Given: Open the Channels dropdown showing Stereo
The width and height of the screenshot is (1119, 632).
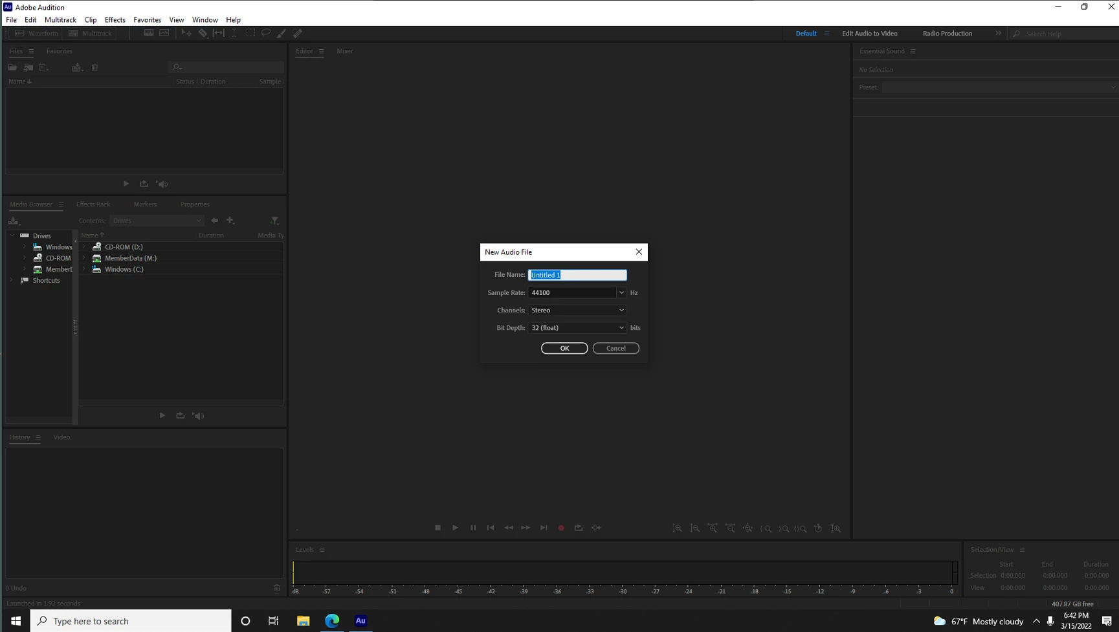Looking at the screenshot, I should click(577, 311).
